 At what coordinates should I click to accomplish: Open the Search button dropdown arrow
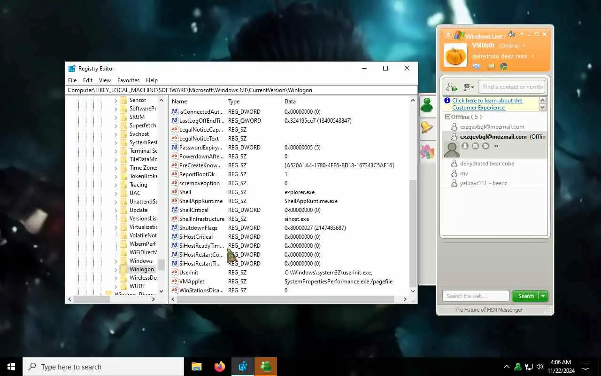tap(543, 296)
